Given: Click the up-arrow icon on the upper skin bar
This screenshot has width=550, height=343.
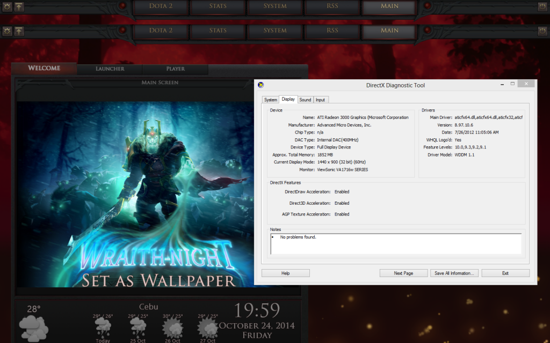Looking at the screenshot, I should coord(19,6).
